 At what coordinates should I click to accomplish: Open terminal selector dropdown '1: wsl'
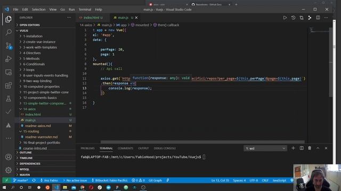(x=265, y=149)
